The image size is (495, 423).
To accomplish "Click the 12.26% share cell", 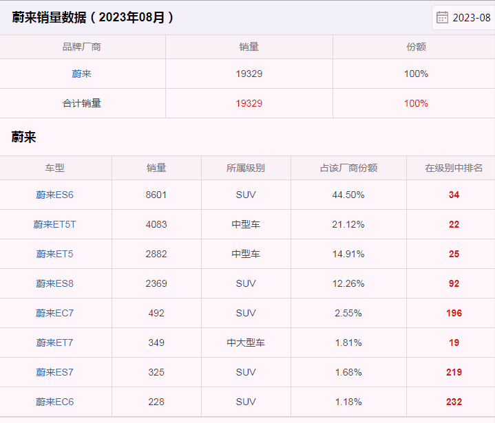I will (348, 283).
